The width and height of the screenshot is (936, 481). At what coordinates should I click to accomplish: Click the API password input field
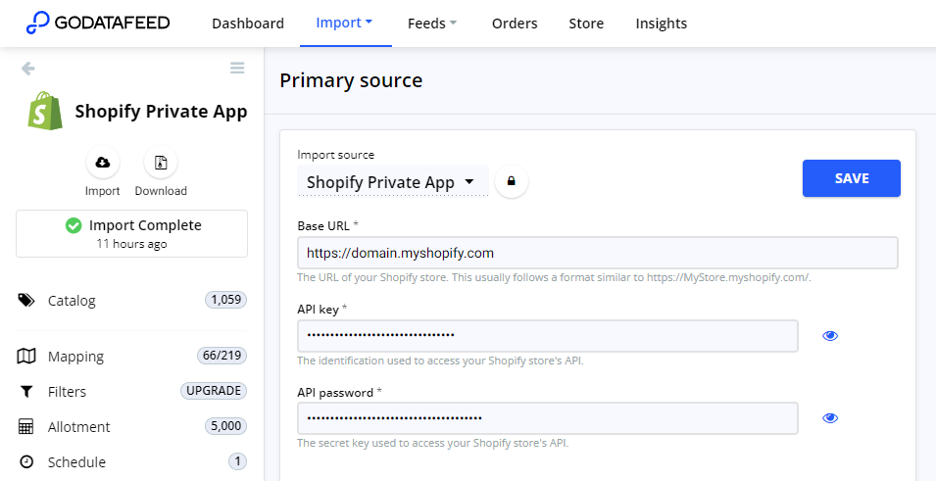(548, 418)
